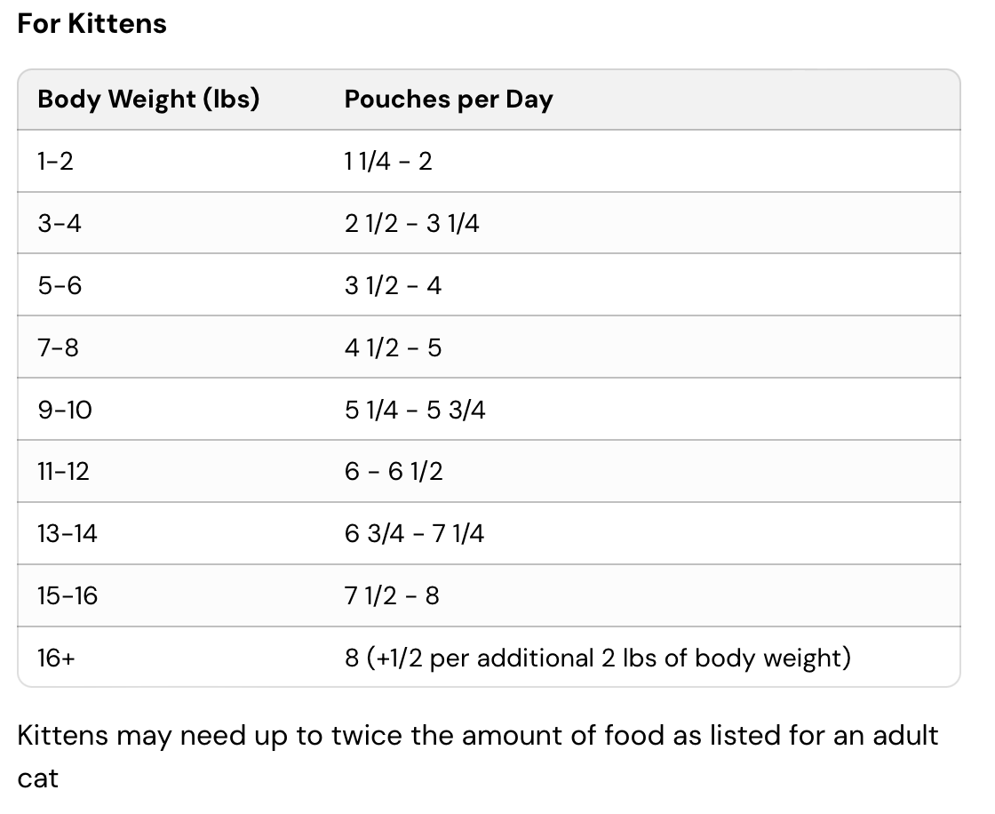Click the 'For Kittens' heading

[92, 23]
